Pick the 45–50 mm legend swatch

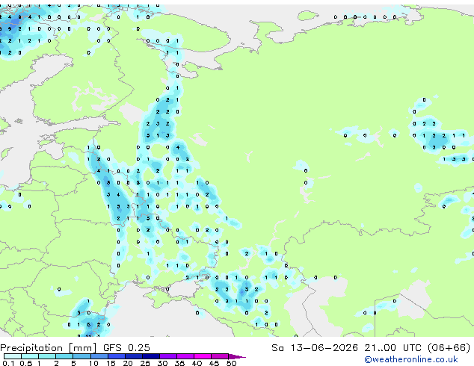coord(220,356)
